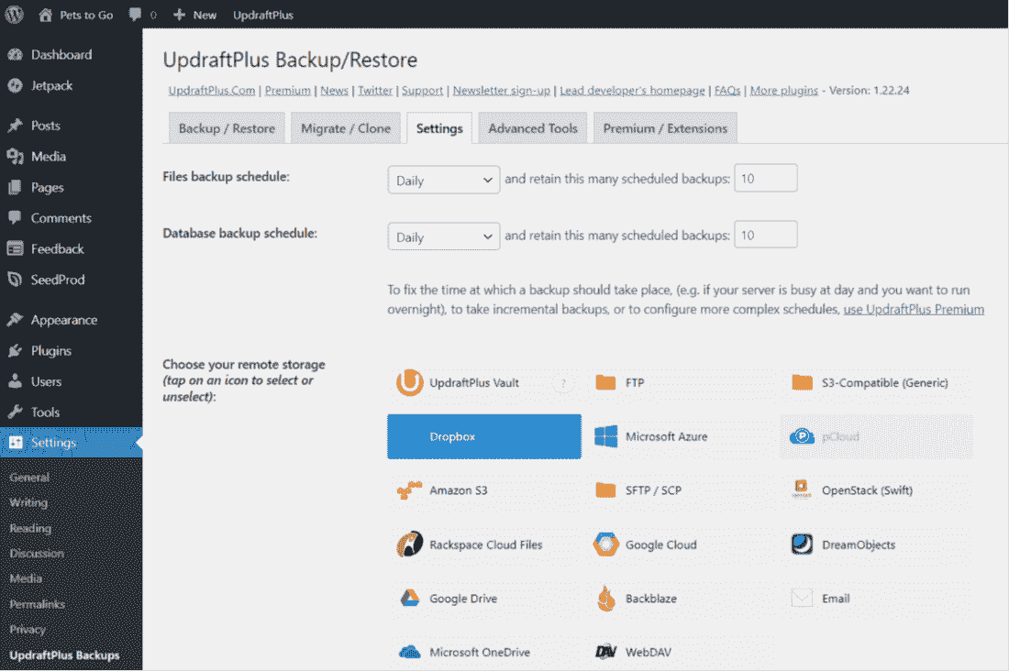Click the Files retained backups number field
This screenshot has height=671, width=1009.
coord(766,178)
